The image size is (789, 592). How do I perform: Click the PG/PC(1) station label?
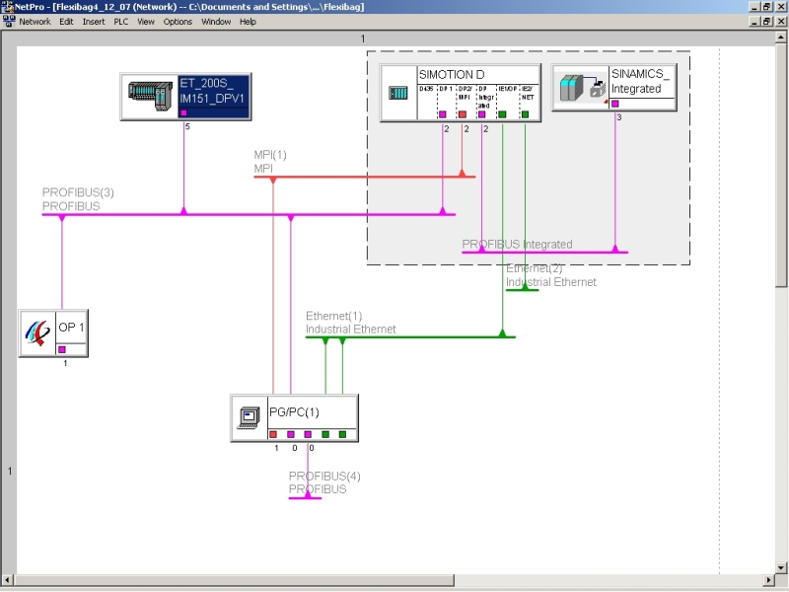pos(294,412)
